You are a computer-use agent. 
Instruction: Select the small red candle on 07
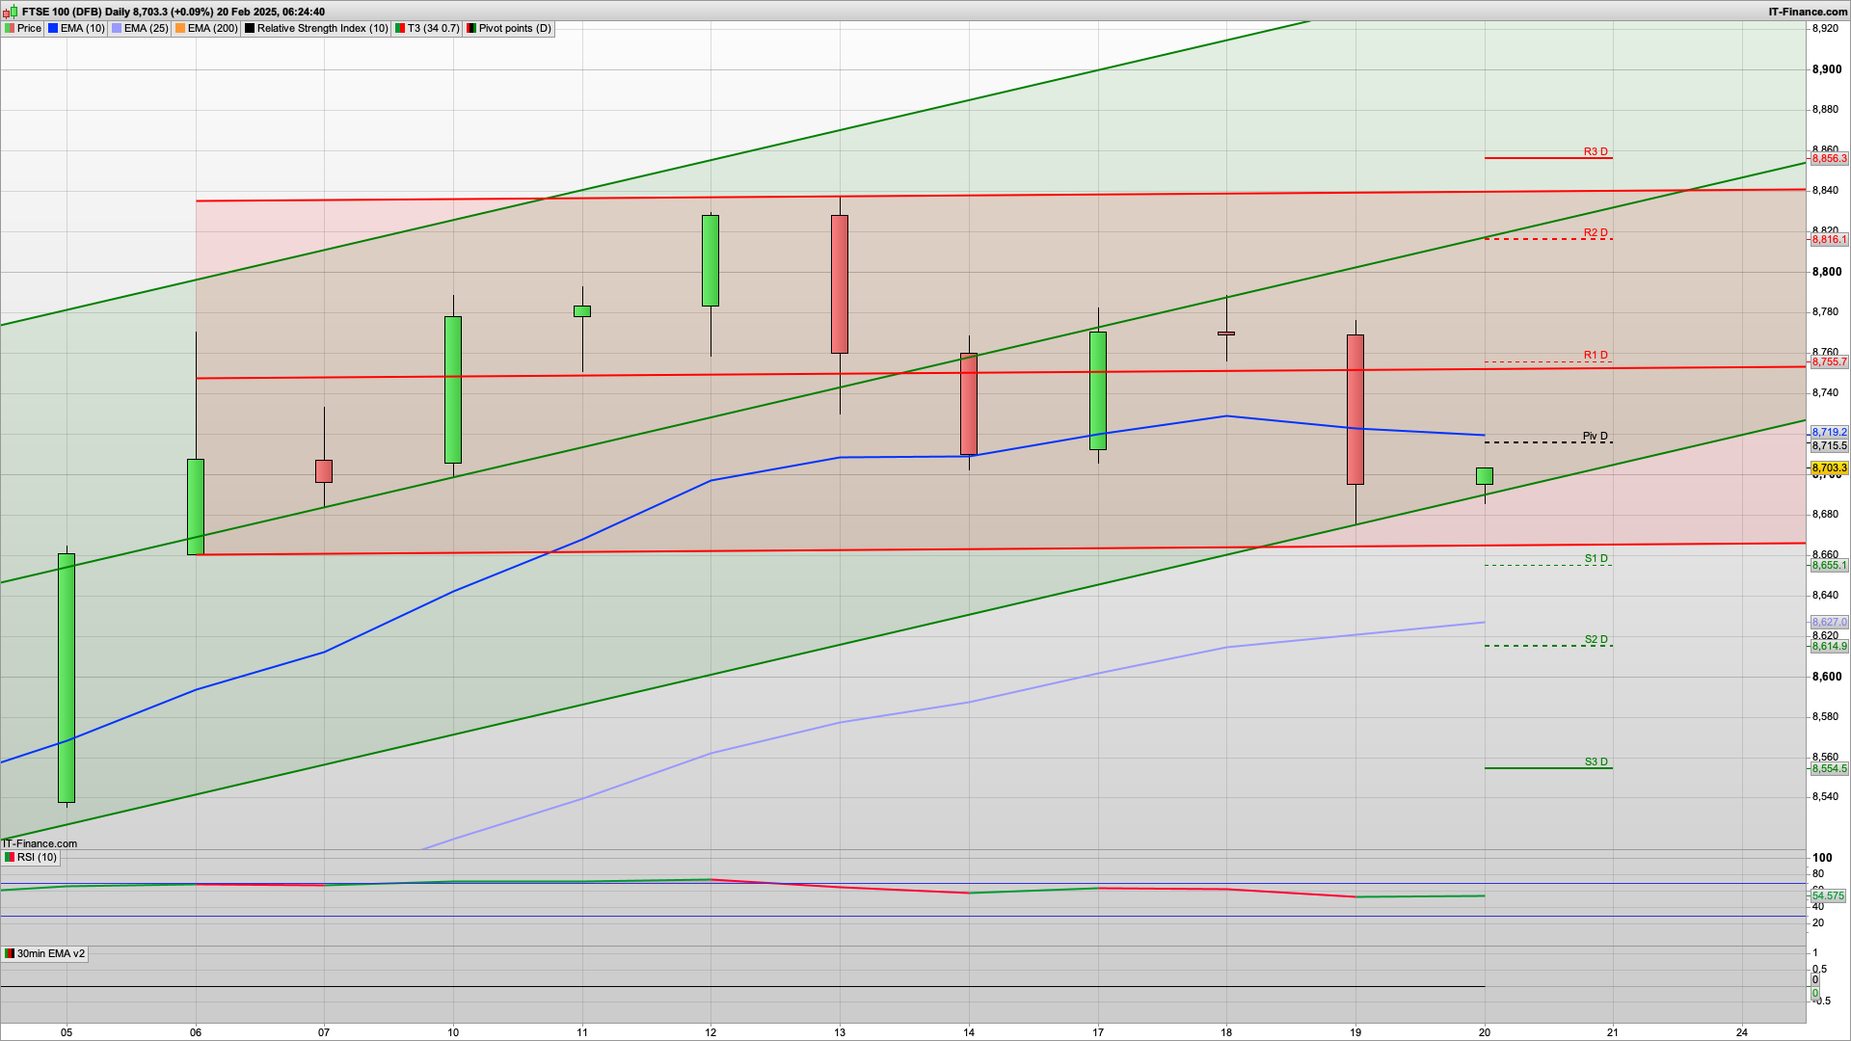(324, 470)
